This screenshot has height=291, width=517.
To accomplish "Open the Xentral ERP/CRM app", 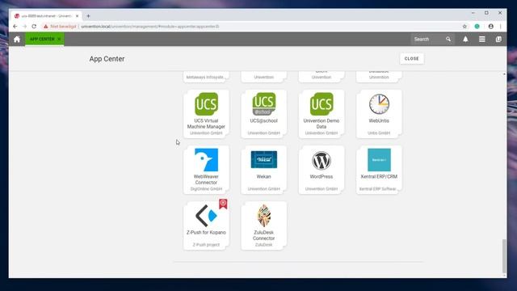I will 379,170.
